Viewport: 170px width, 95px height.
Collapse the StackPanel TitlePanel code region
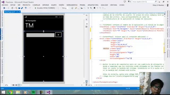(92, 27)
